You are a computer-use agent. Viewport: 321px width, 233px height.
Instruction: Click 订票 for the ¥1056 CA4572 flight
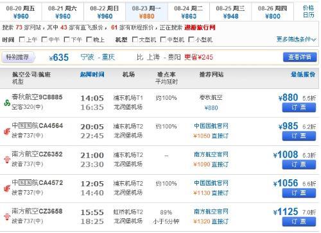(299, 193)
